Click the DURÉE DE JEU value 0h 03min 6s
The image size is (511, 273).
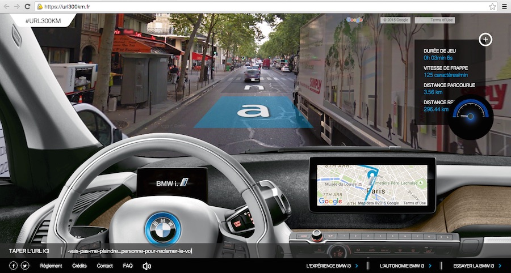pyautogui.click(x=438, y=58)
